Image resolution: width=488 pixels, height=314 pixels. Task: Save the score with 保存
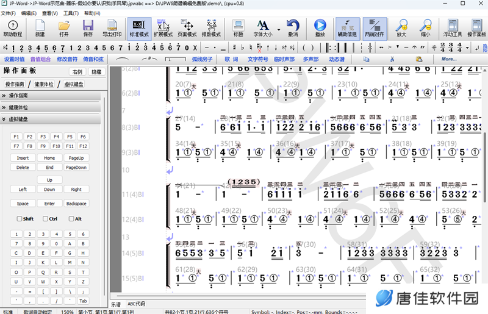tap(88, 29)
